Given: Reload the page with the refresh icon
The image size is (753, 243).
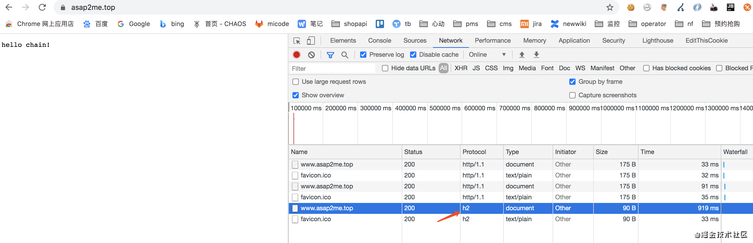Looking at the screenshot, I should click(x=42, y=7).
